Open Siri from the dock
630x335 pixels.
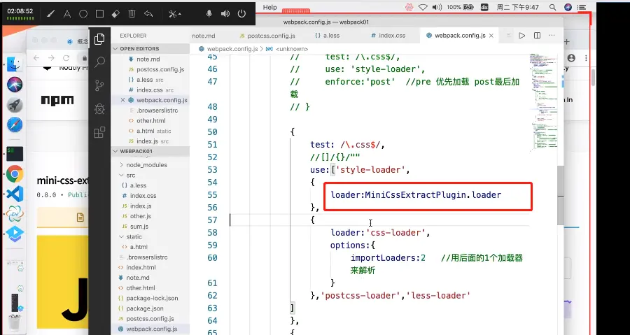[15, 85]
